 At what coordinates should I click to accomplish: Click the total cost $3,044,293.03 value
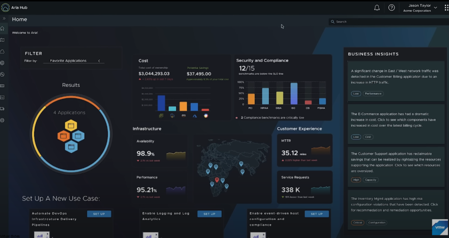[x=154, y=74]
